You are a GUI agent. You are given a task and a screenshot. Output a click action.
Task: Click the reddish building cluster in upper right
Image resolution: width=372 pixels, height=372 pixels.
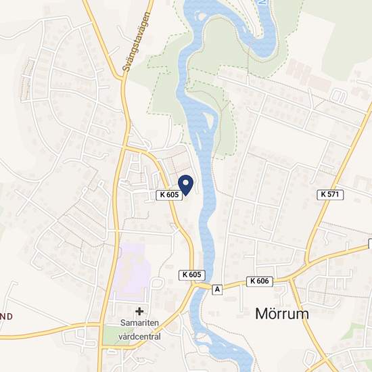308,74
